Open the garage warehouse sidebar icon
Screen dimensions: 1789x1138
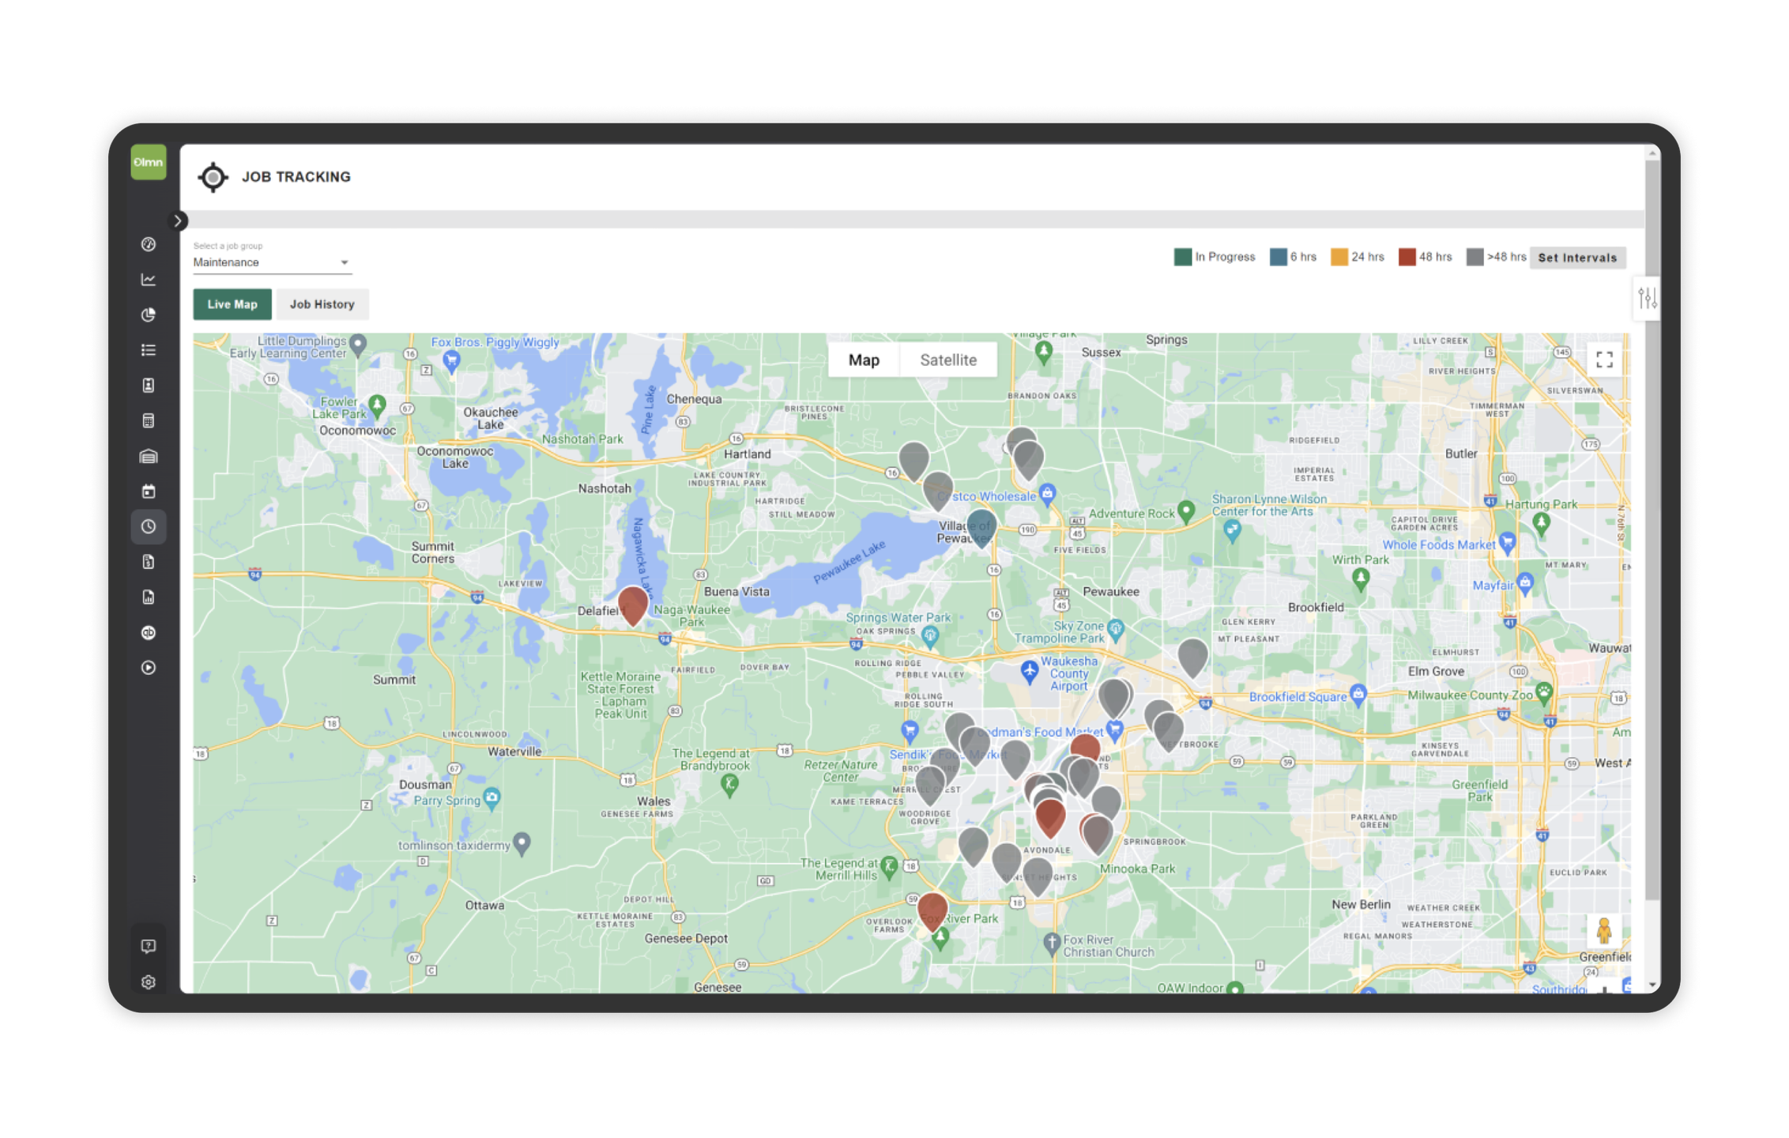click(x=149, y=456)
